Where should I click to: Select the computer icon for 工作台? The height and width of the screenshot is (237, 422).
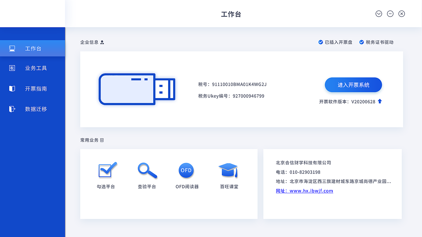tap(12, 48)
